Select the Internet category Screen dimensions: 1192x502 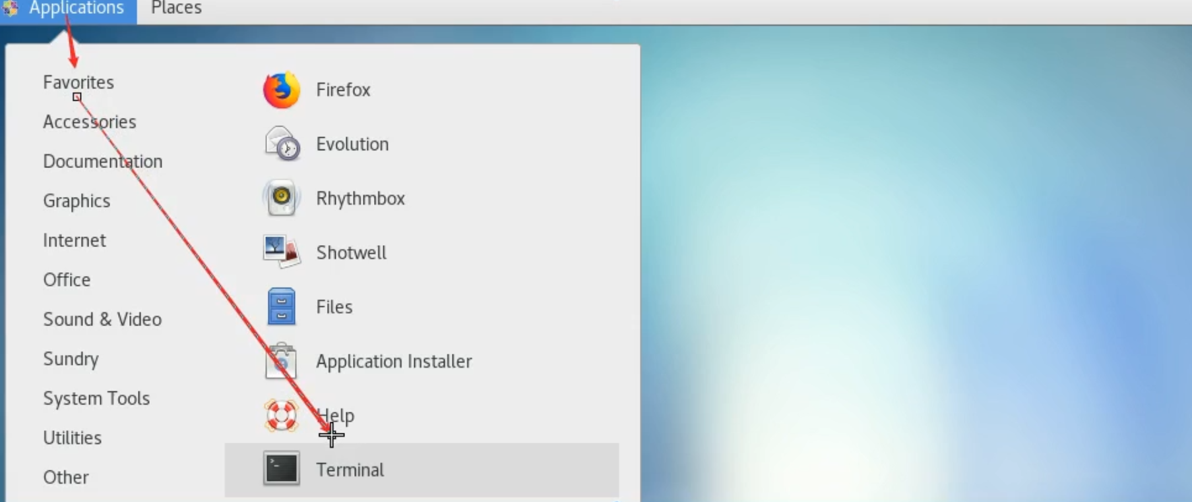coord(75,240)
